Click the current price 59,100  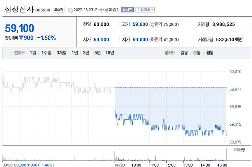[x=19, y=28]
